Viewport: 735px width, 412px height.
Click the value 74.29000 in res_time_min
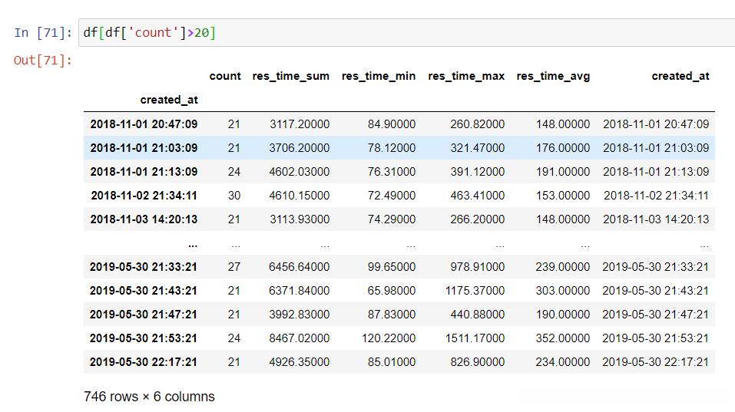coord(392,219)
